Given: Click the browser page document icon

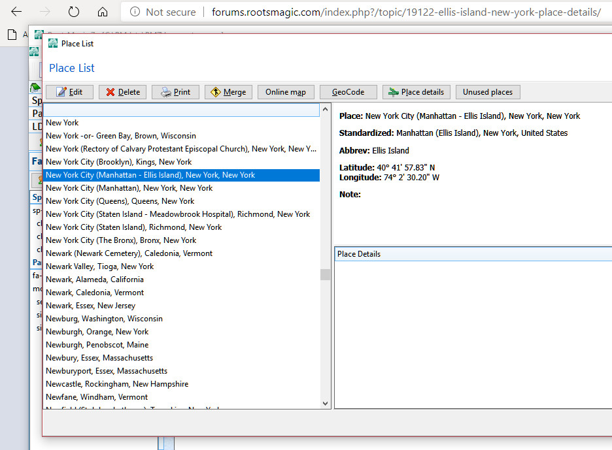Looking at the screenshot, I should tap(12, 35).
